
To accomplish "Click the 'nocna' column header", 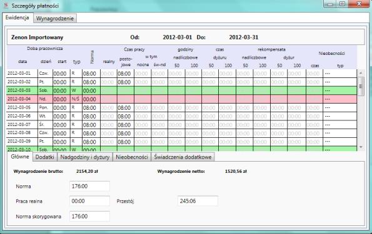I will click(143, 65).
